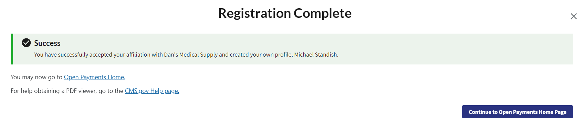This screenshot has height=132, width=585.
Task: Continue to Open Payments Home Page button
Action: pos(517,112)
